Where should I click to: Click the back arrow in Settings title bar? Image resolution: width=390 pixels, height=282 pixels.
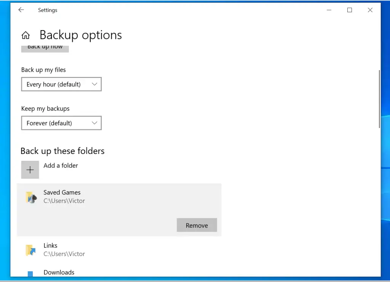21,10
